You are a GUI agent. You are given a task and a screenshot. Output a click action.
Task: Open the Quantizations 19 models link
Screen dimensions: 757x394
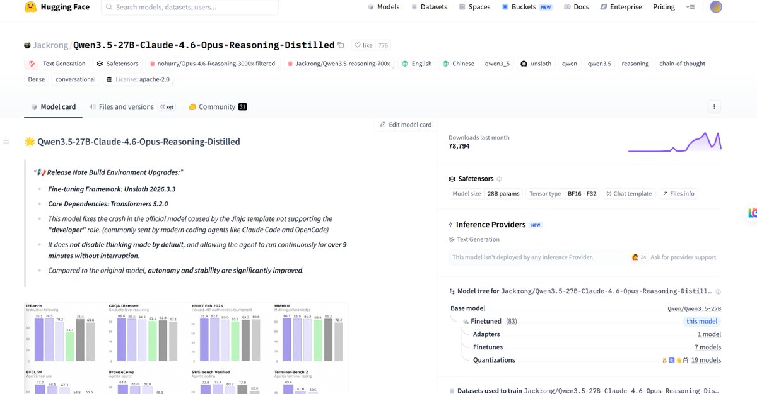[706, 360]
